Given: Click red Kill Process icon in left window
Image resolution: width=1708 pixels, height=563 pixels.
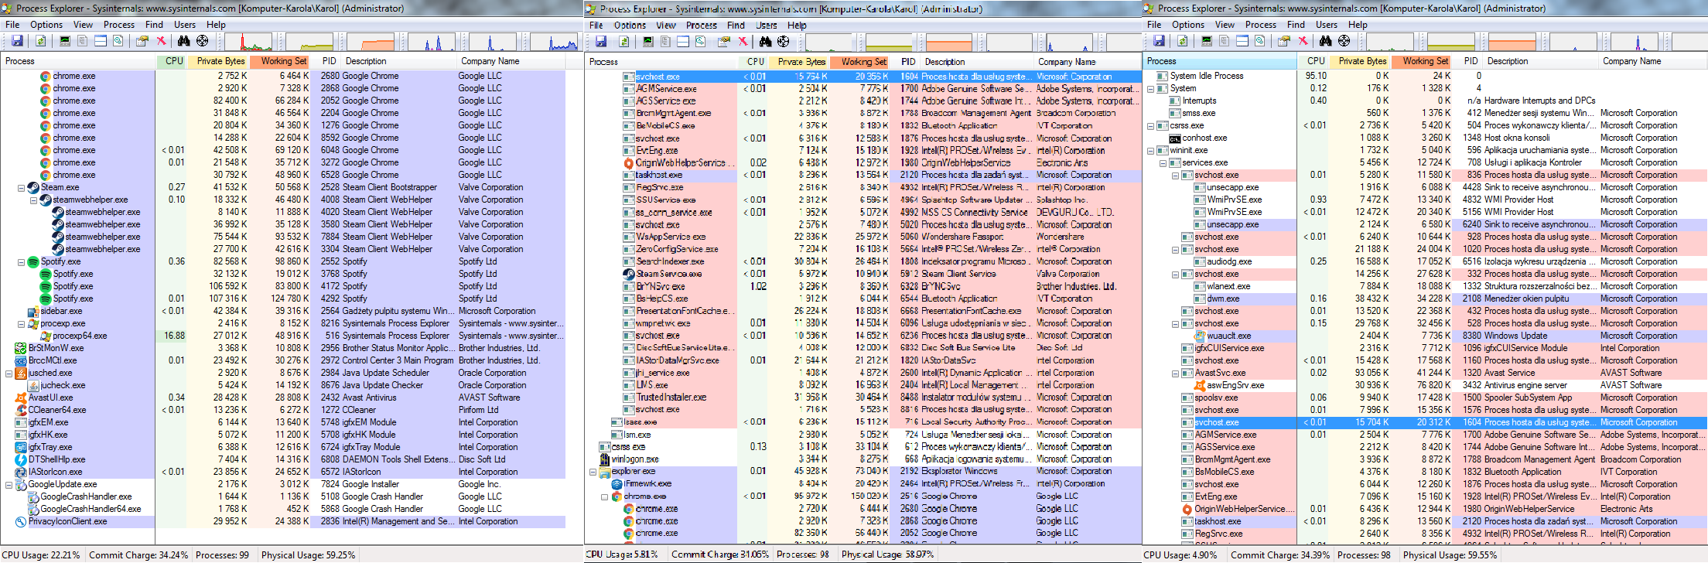Looking at the screenshot, I should [x=161, y=41].
